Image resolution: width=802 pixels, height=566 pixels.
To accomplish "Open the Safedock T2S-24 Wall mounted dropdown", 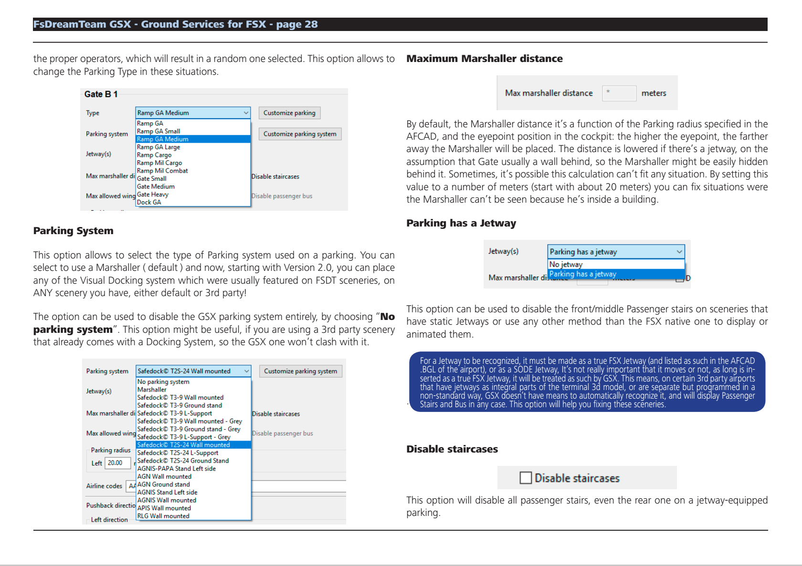I will [193, 371].
